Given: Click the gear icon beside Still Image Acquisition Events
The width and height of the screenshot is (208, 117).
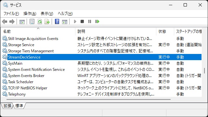Looking at the screenshot, I should [5, 39].
